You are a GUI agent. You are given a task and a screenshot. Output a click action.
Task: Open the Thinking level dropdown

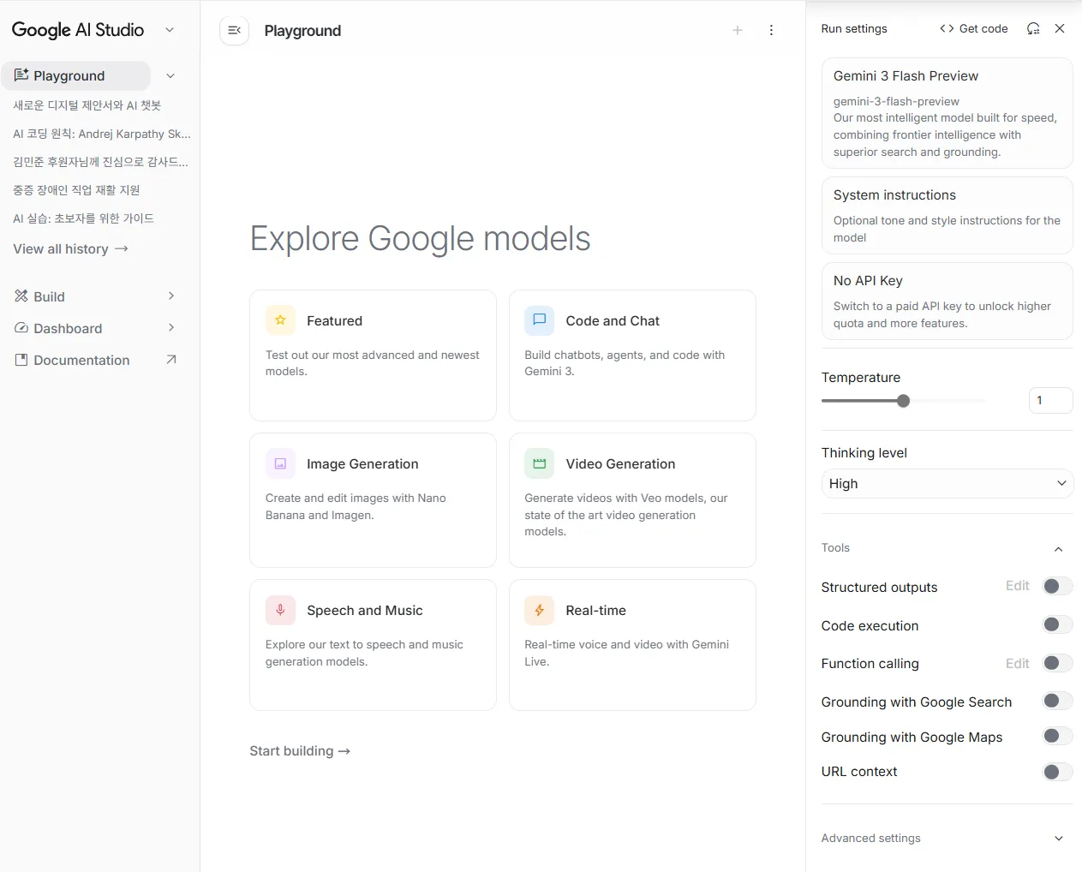tap(947, 484)
